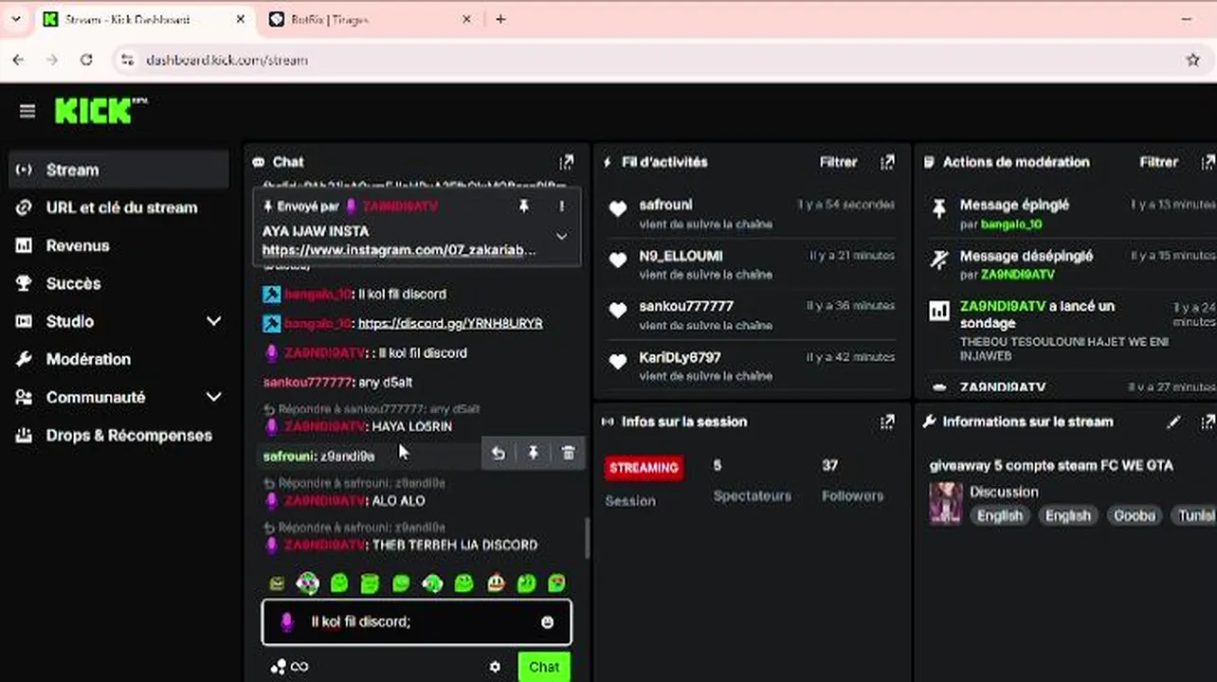Expand the Communauté sidebar section

tap(214, 397)
